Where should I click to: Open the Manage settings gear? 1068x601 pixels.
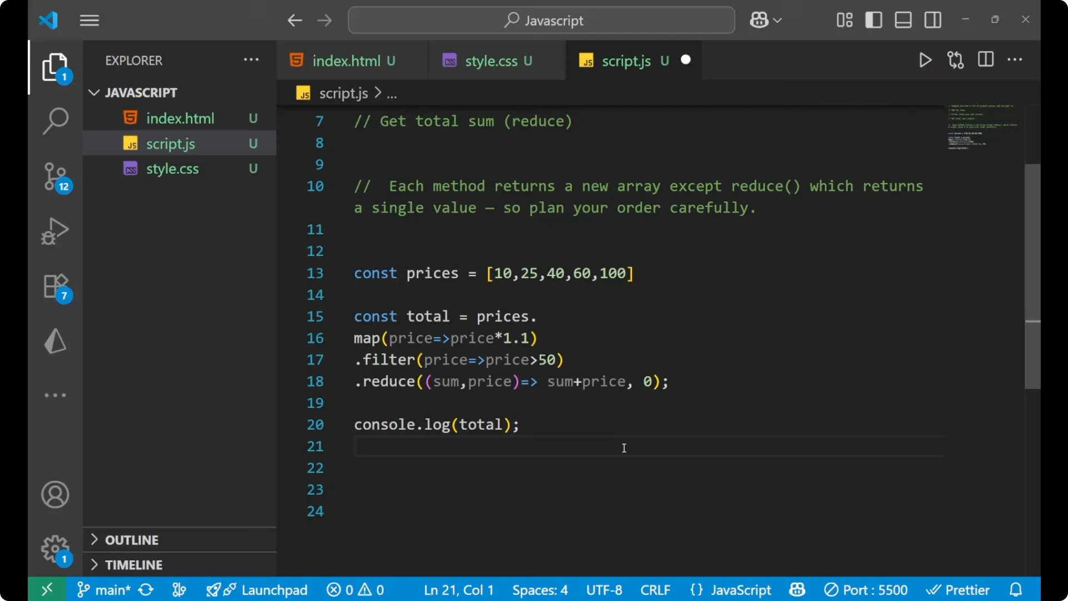(55, 549)
